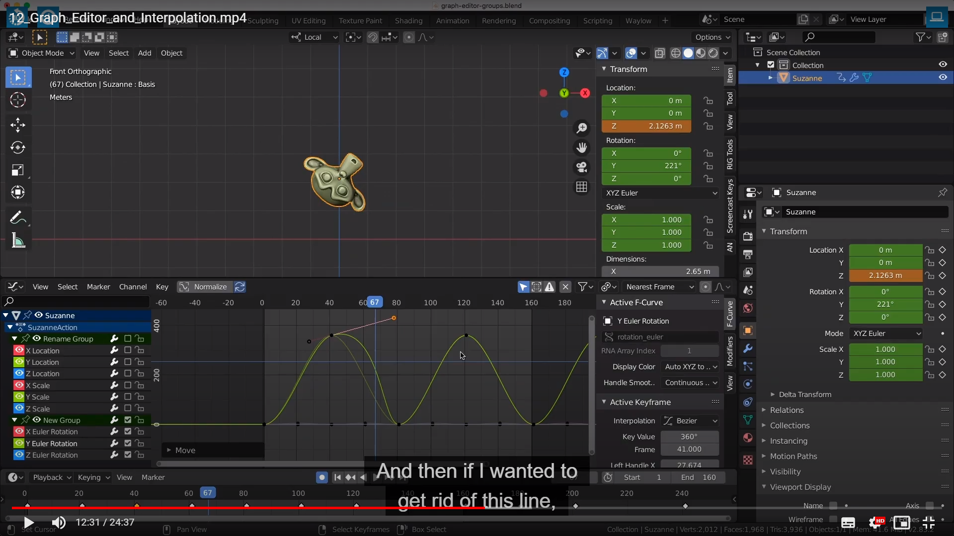Activate the Annotate pencil tool
This screenshot has width=954, height=536.
click(18, 217)
